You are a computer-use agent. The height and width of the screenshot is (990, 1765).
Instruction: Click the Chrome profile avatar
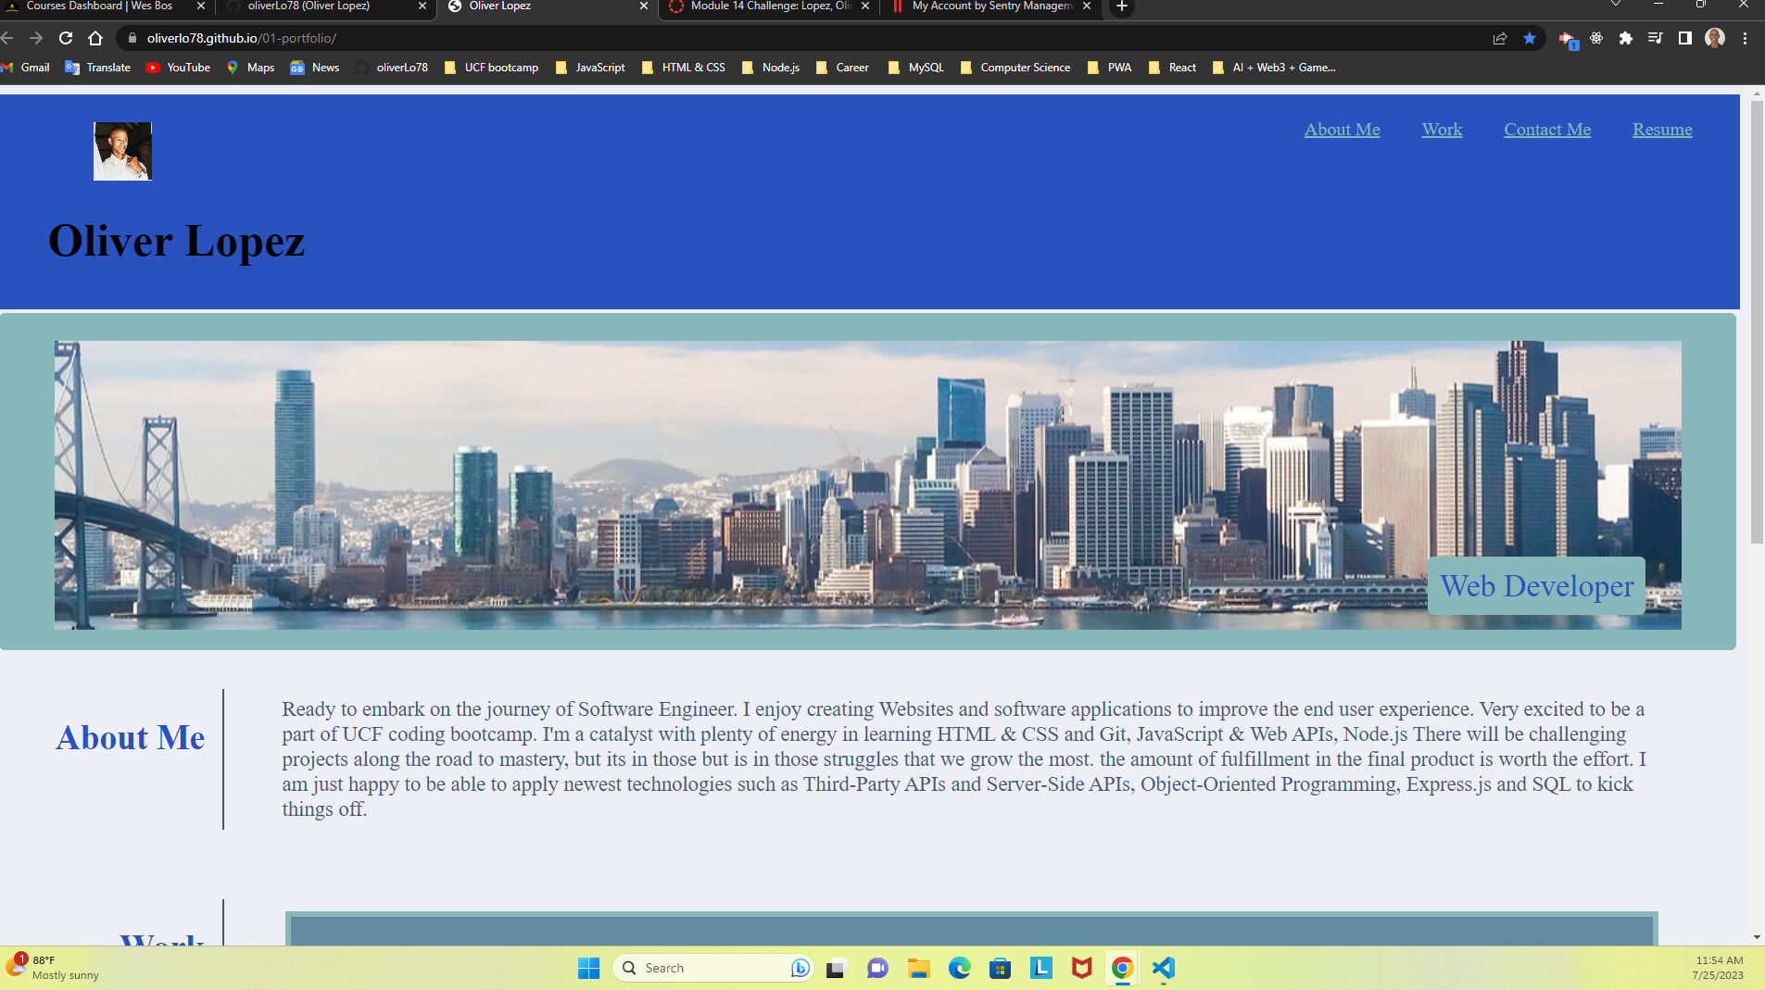(1715, 39)
